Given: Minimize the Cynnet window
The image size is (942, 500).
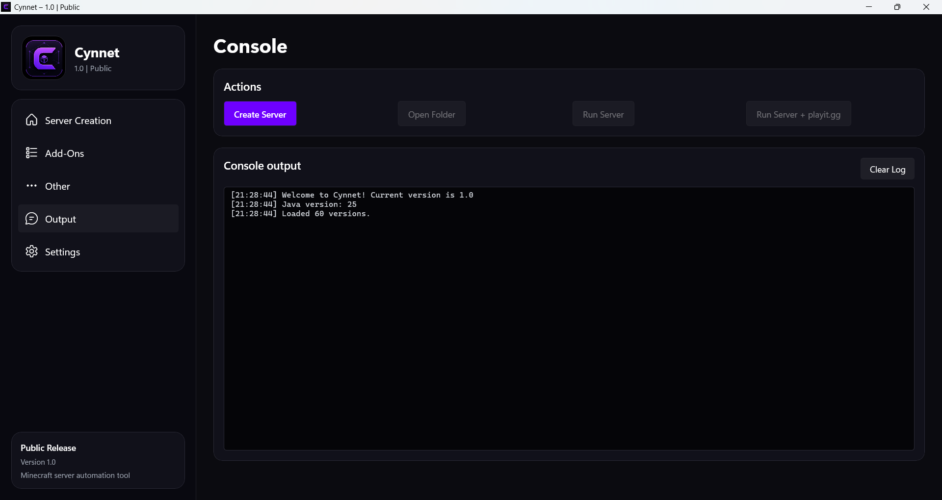Looking at the screenshot, I should pyautogui.click(x=869, y=7).
